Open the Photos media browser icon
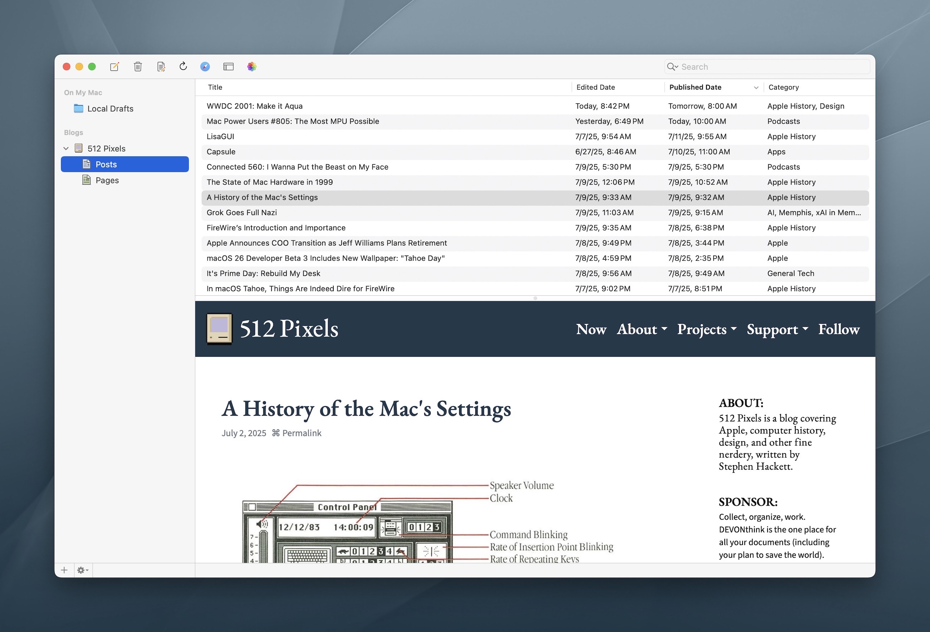Viewport: 930px width, 632px height. click(x=252, y=67)
